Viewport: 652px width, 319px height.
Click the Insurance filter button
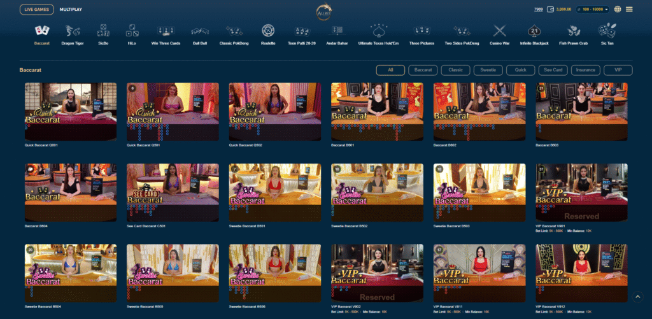click(x=586, y=70)
